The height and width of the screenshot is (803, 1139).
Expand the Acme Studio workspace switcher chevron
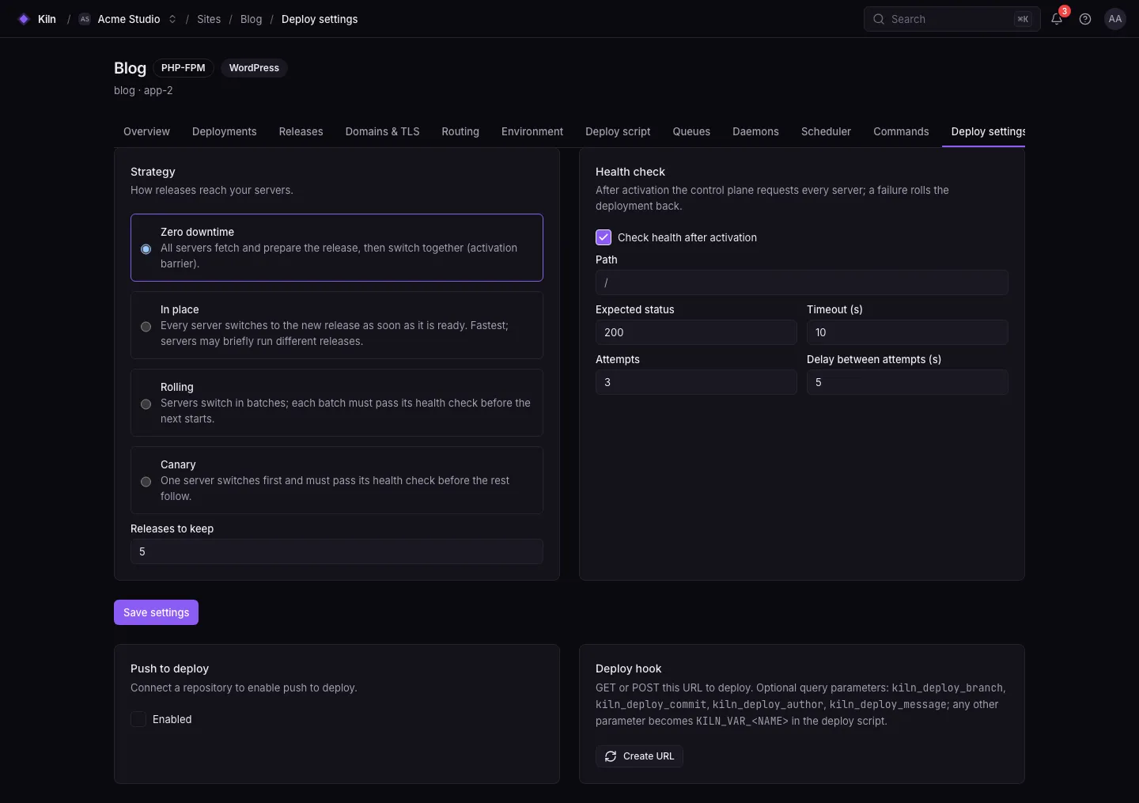[x=172, y=19]
